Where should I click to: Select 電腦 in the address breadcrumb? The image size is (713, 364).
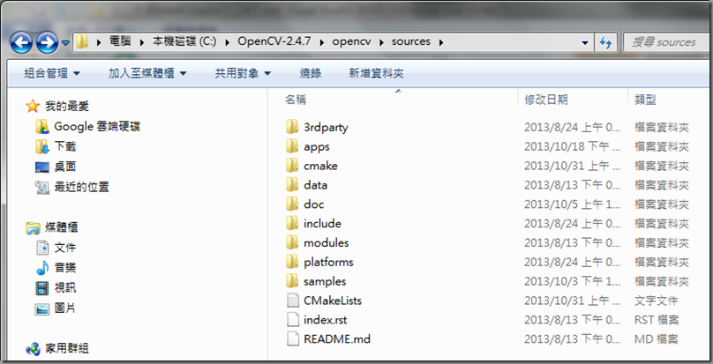120,41
